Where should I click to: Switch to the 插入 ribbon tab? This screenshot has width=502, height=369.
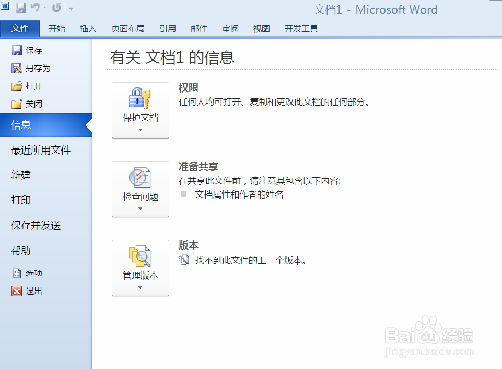[x=88, y=29]
